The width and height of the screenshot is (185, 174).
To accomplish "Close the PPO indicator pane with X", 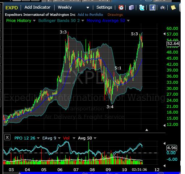I will [7, 137].
